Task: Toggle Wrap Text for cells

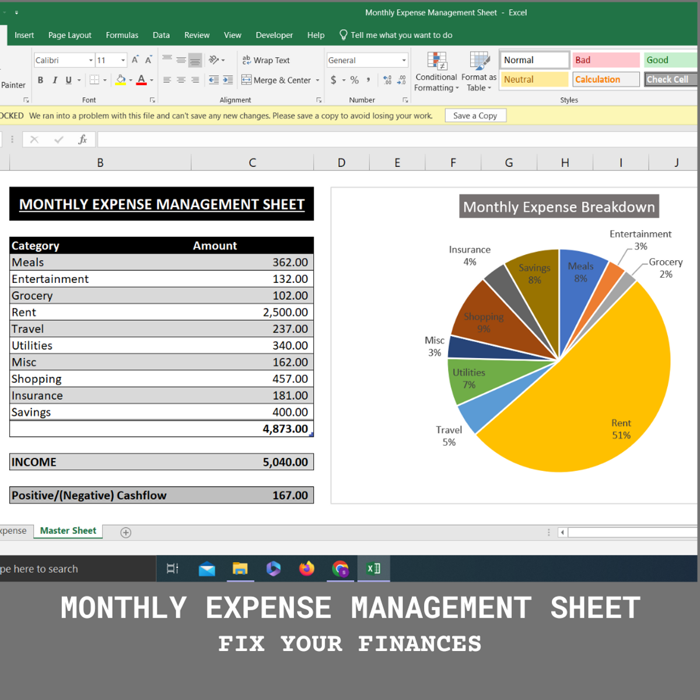Action: pyautogui.click(x=266, y=60)
